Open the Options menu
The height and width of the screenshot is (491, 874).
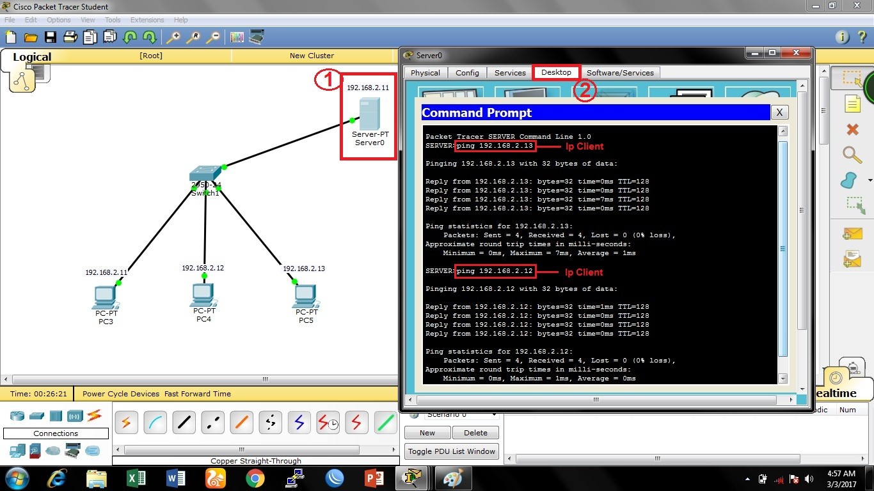[59, 20]
